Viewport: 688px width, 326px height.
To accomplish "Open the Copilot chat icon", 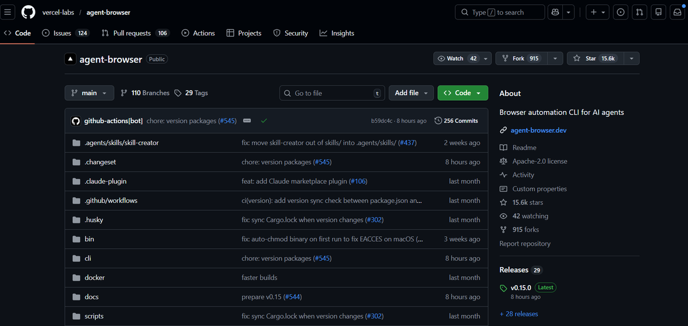I will 555,12.
